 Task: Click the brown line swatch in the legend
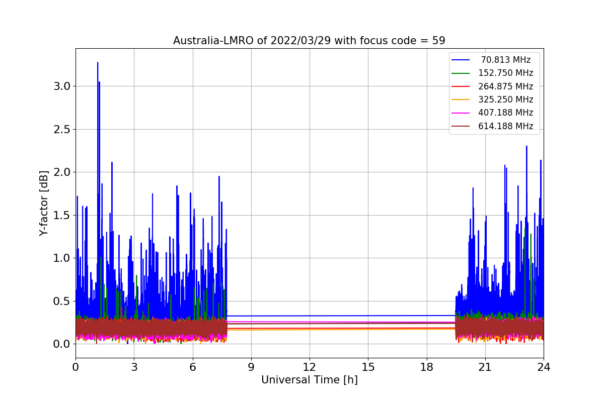point(461,127)
